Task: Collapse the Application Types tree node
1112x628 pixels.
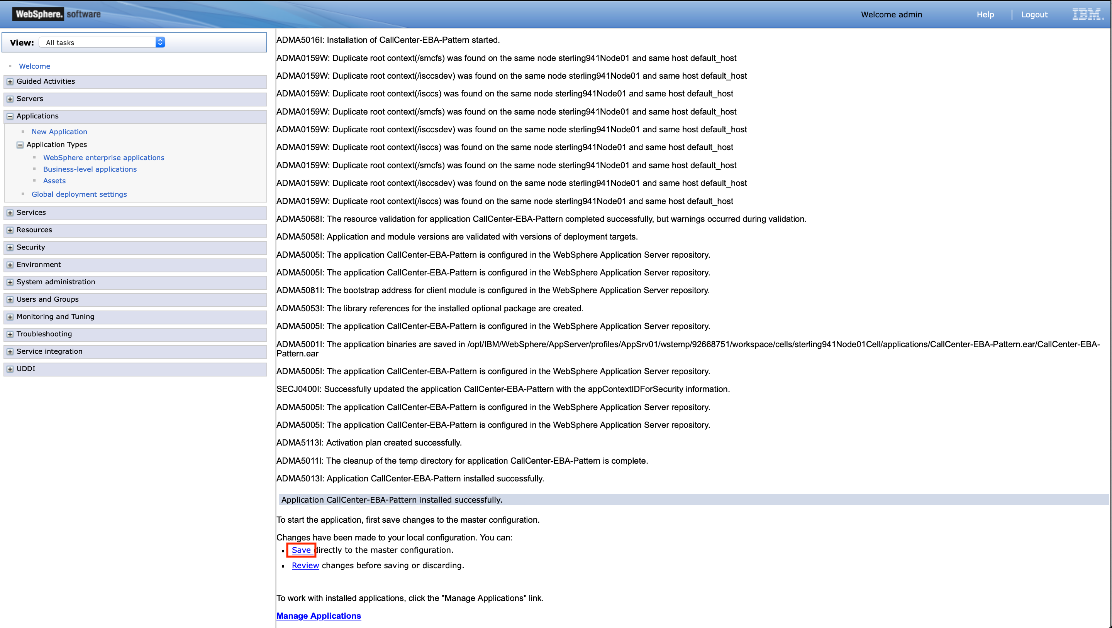Action: (x=20, y=145)
